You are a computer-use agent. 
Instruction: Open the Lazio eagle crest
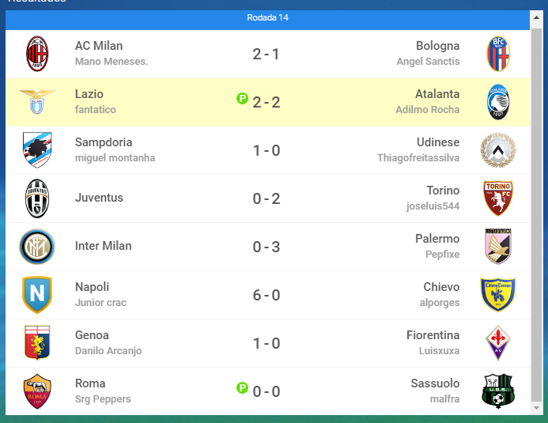coord(37,102)
